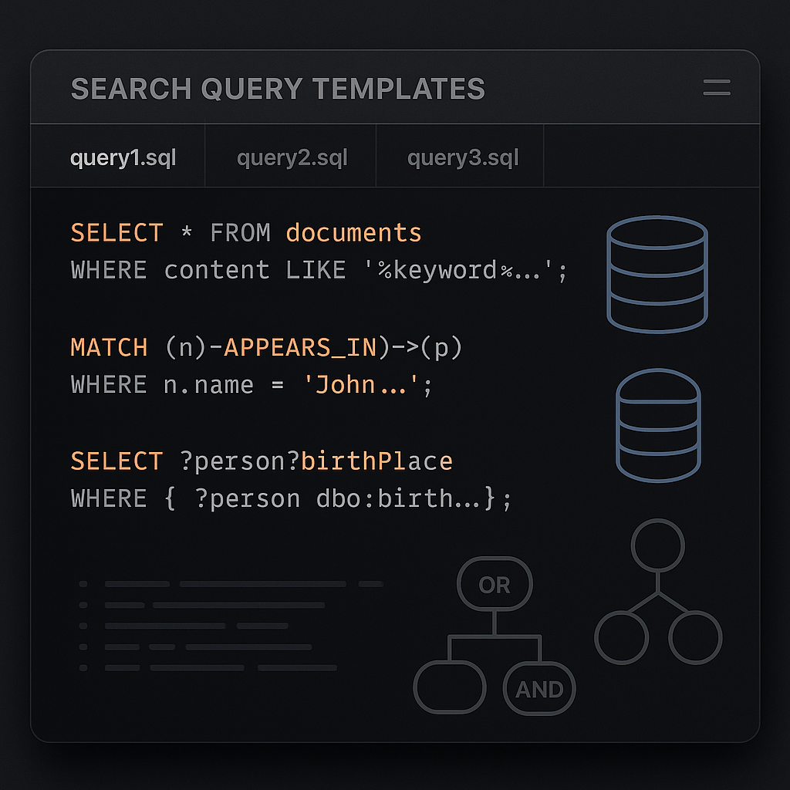Click the WHERE n.name = 'John' line
Image resolution: width=790 pixels, height=790 pixels.
[x=251, y=386]
